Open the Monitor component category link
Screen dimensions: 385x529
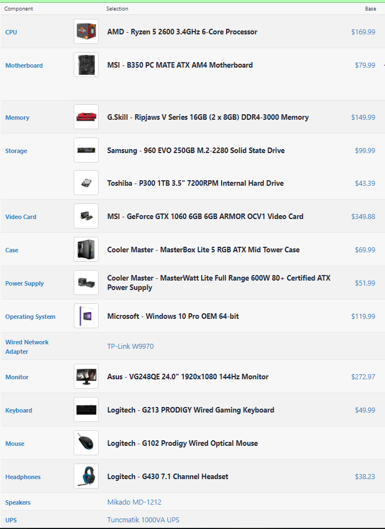[17, 377]
